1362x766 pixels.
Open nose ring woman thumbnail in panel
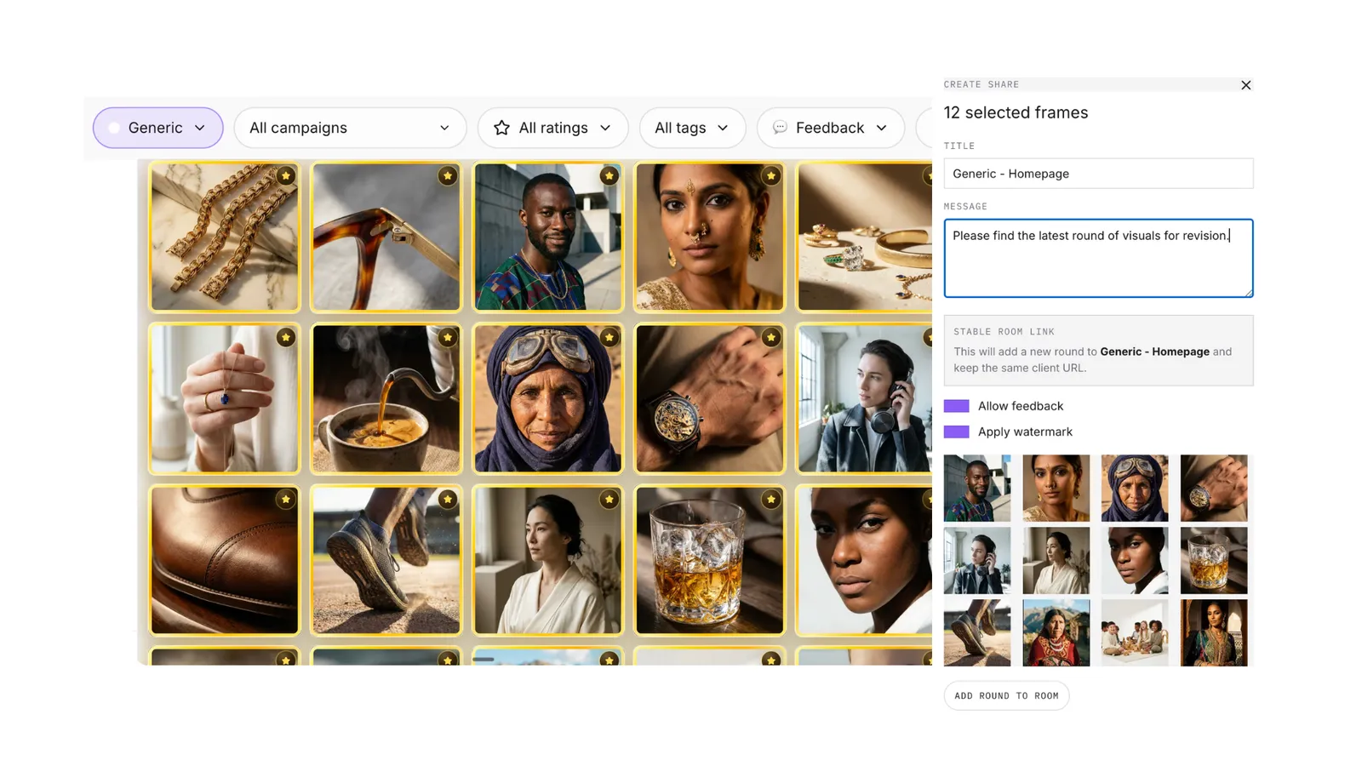1056,488
